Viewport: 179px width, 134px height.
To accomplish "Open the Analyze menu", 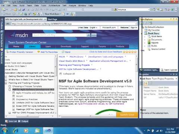I will [72, 6].
